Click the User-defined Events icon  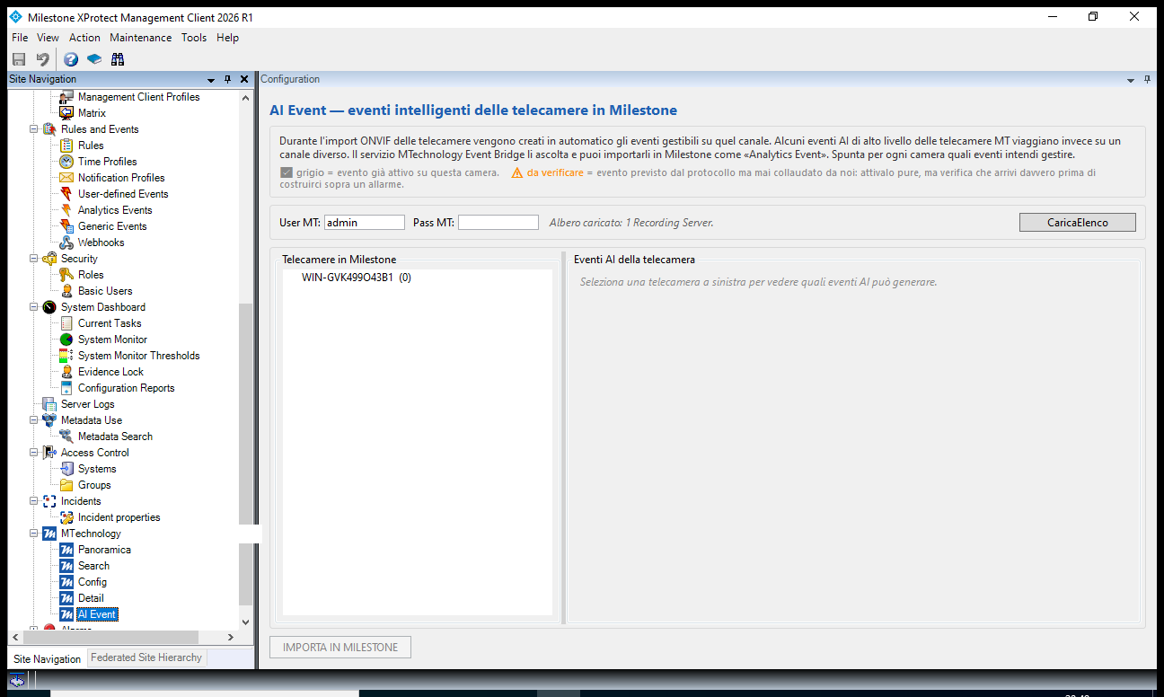(x=66, y=194)
